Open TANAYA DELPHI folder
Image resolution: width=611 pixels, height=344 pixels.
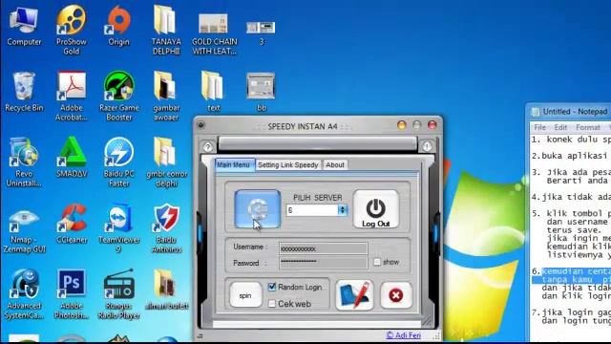point(166,30)
